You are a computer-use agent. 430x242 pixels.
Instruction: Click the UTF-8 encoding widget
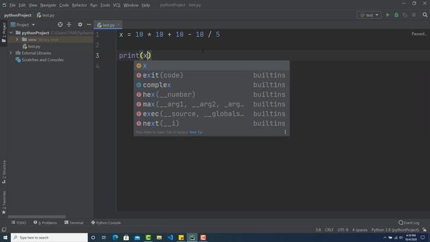343,230
